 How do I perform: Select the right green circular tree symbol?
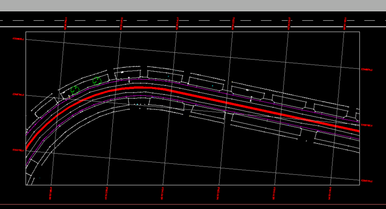[97, 81]
